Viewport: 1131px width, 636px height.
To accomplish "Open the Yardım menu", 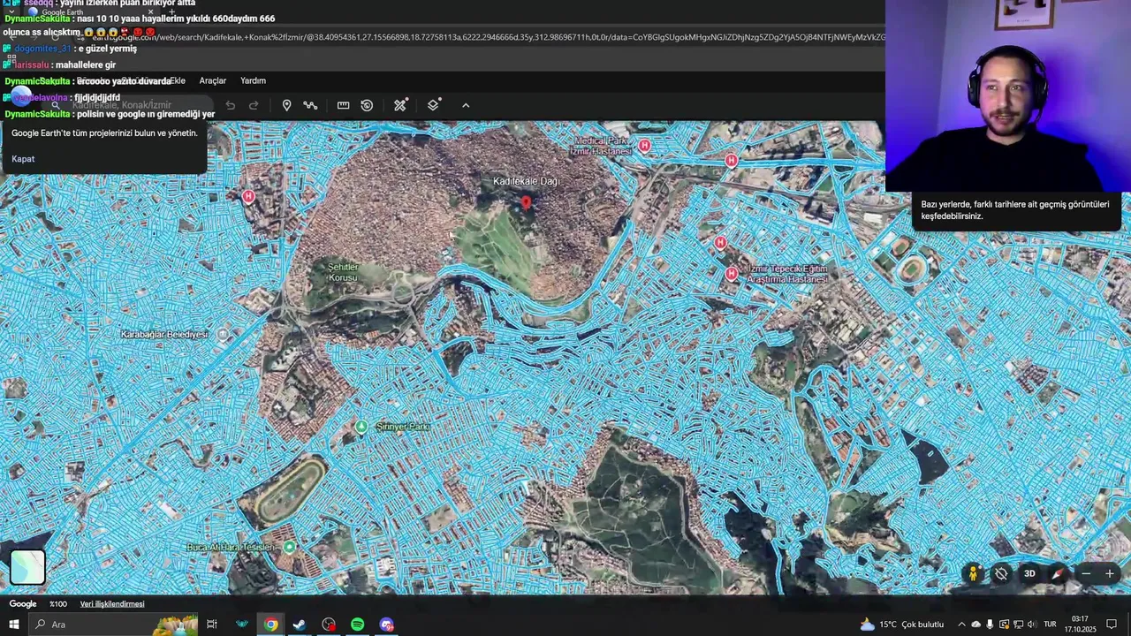I will 253,80.
